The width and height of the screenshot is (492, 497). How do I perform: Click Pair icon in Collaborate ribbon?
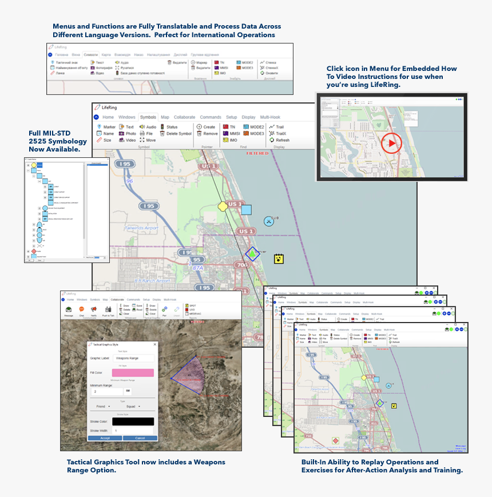(x=165, y=309)
